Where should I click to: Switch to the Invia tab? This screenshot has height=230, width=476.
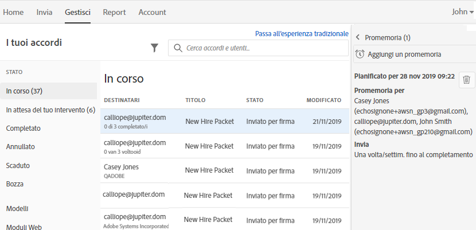pos(44,12)
